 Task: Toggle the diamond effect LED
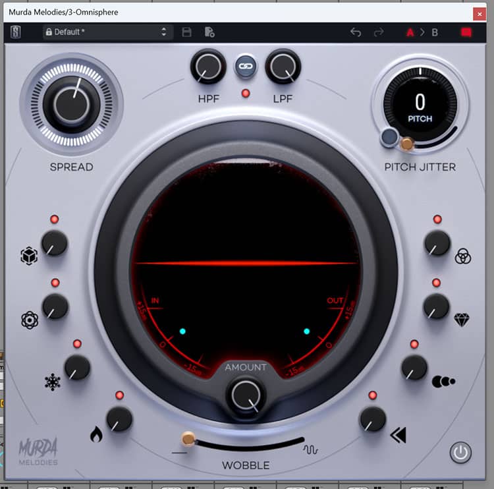click(436, 283)
